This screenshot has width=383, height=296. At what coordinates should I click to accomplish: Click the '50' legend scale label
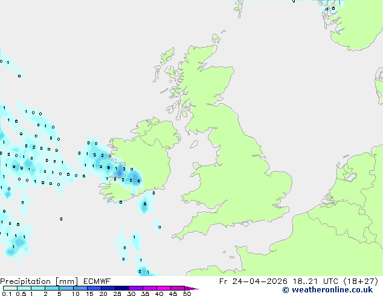coord(187,294)
